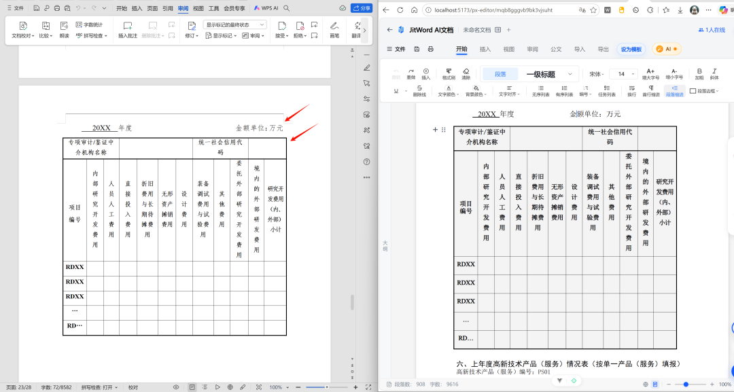Open JitWord 导出 tab
This screenshot has height=392, width=734.
pyautogui.click(x=604, y=49)
